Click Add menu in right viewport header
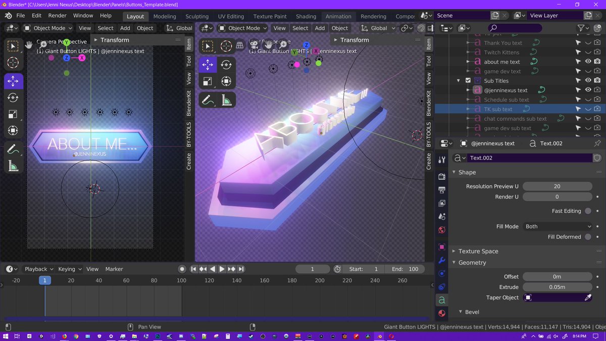Viewport: 606px width, 341px height. click(x=320, y=28)
